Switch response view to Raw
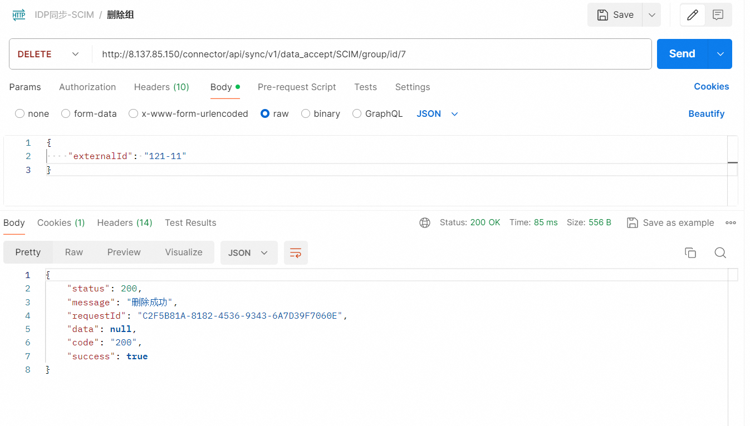The image size is (750, 426). point(74,252)
